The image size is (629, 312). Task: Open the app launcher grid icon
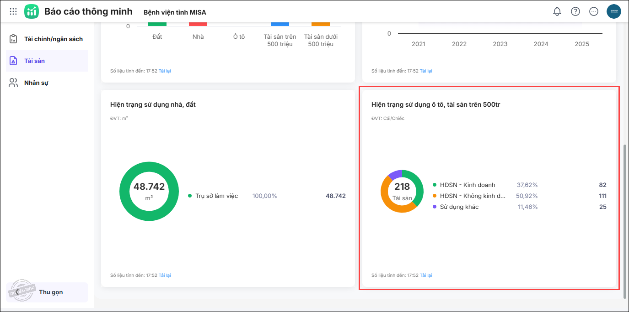[x=13, y=11]
